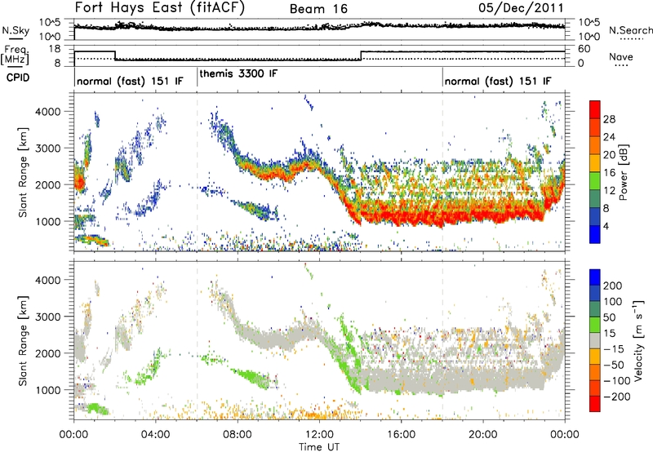Select the 16:00 time tick label
The width and height of the screenshot is (653, 452).
401,435
